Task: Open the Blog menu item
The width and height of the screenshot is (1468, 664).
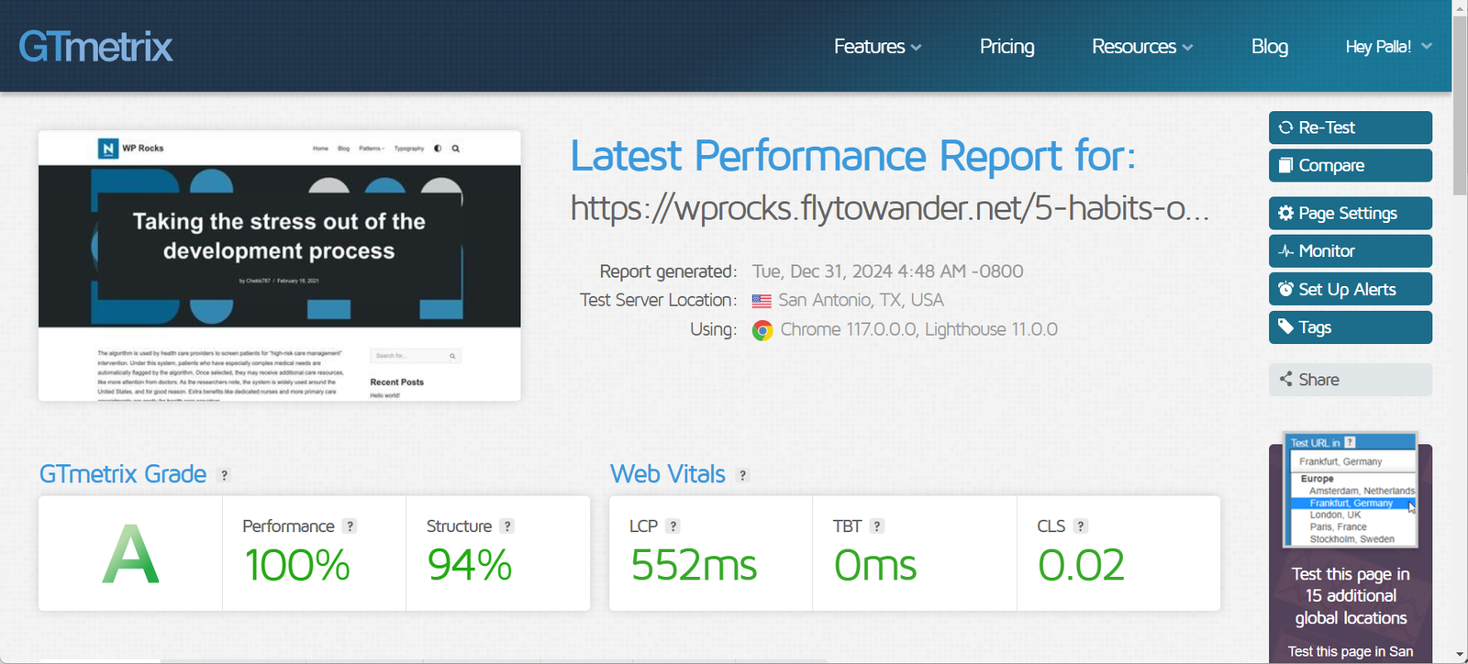Action: tap(1269, 47)
